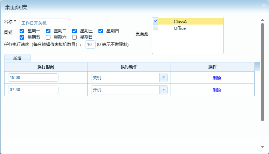
Task: Check the Office desktop pool checkbox
Action: 156,27
